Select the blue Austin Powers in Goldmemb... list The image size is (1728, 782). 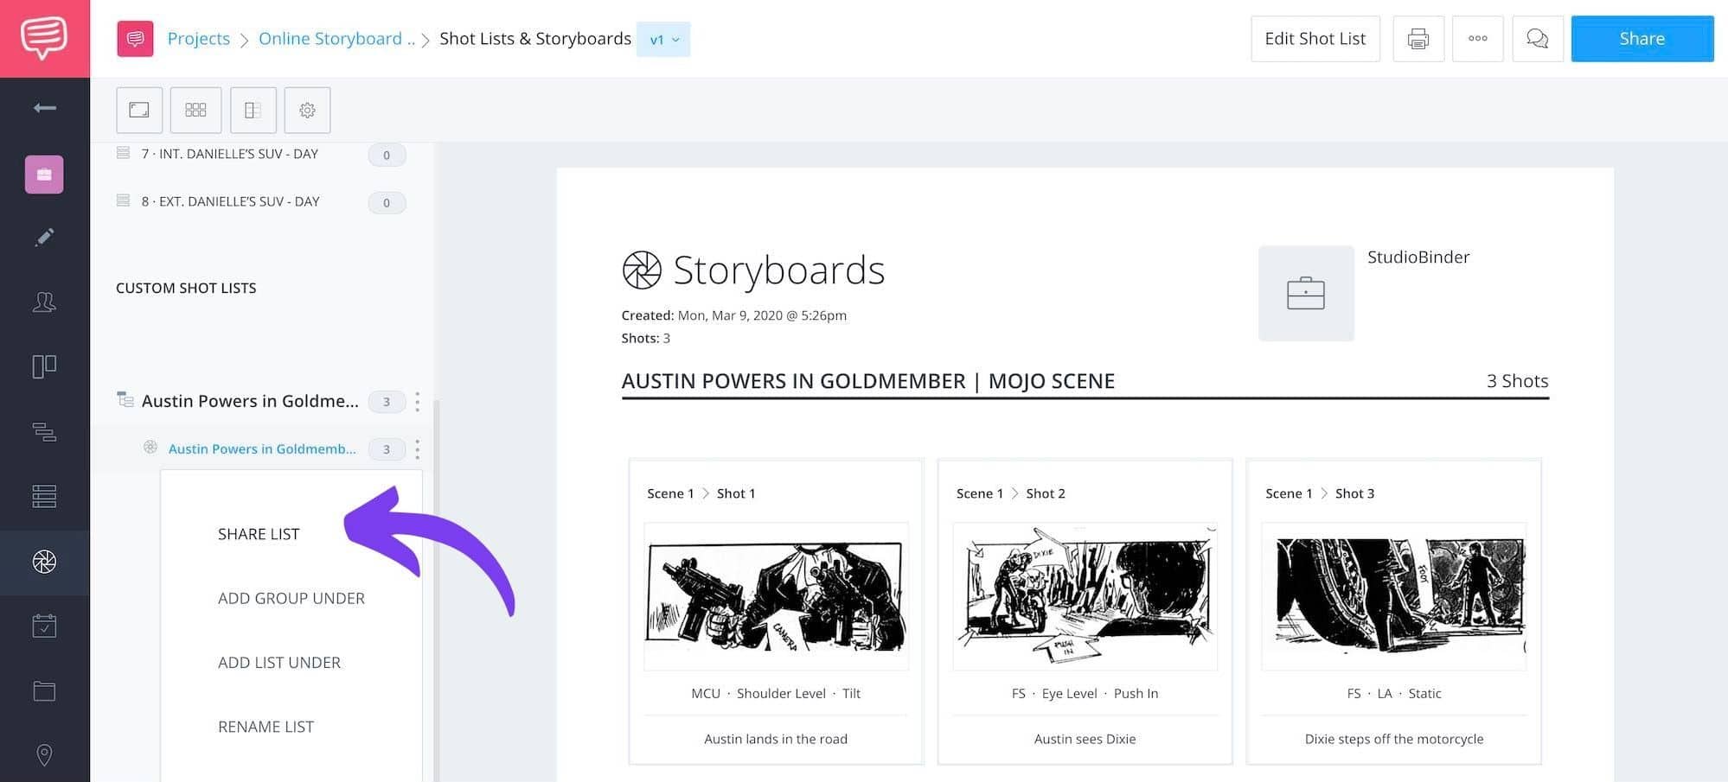tap(262, 448)
